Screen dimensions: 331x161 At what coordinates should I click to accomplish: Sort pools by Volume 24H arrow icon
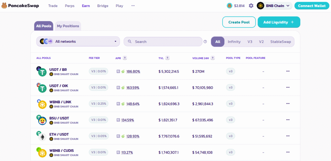click(x=213, y=58)
